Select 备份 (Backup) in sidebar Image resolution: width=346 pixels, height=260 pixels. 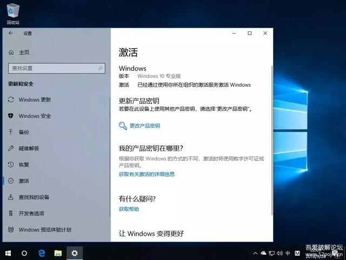tap(24, 132)
